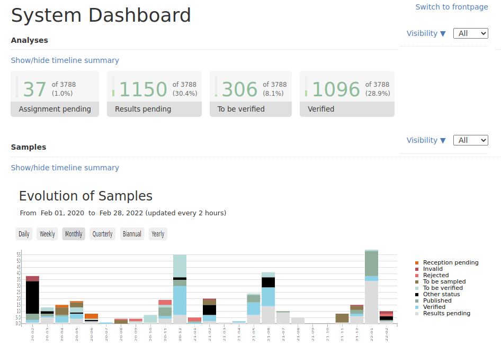Open the Verified analyses card
501x356 pixels.
[x=347, y=94]
